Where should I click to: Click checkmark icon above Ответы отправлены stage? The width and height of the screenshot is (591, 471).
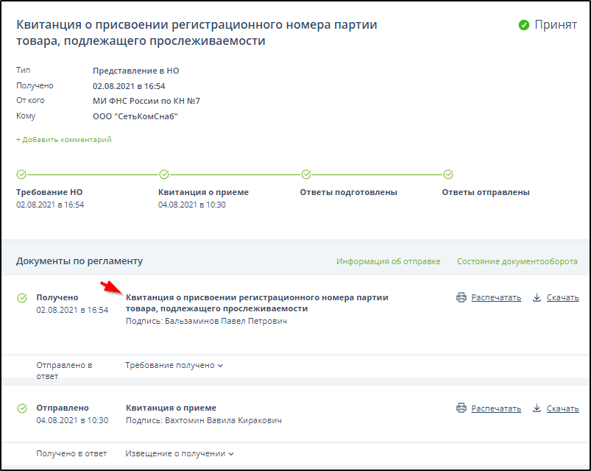(x=447, y=174)
